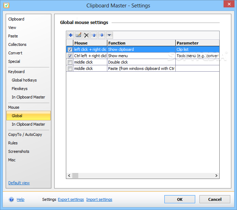237x210 pixels.
Task: Click the Mouse column header
Action: tap(90, 43)
